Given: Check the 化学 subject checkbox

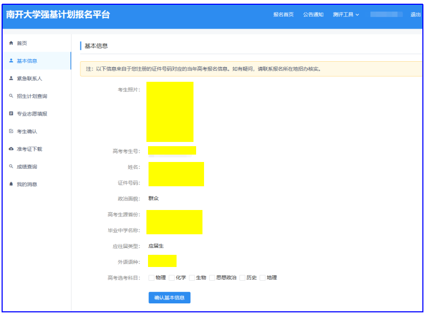Looking at the screenshot, I should coord(172,278).
